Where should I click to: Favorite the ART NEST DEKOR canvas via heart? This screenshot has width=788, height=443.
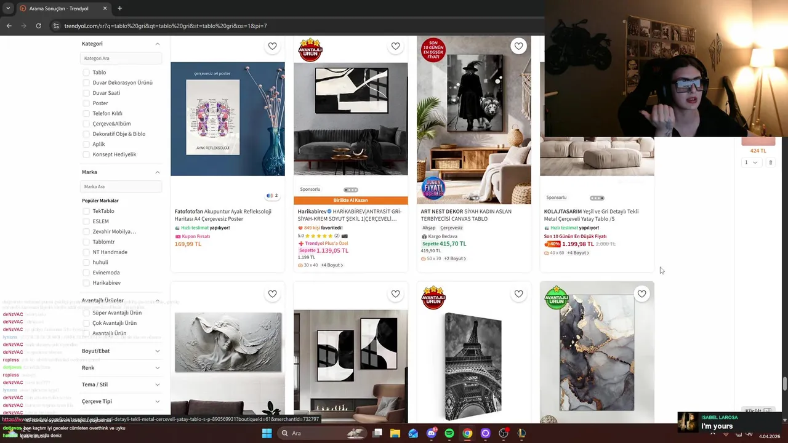pos(518,46)
